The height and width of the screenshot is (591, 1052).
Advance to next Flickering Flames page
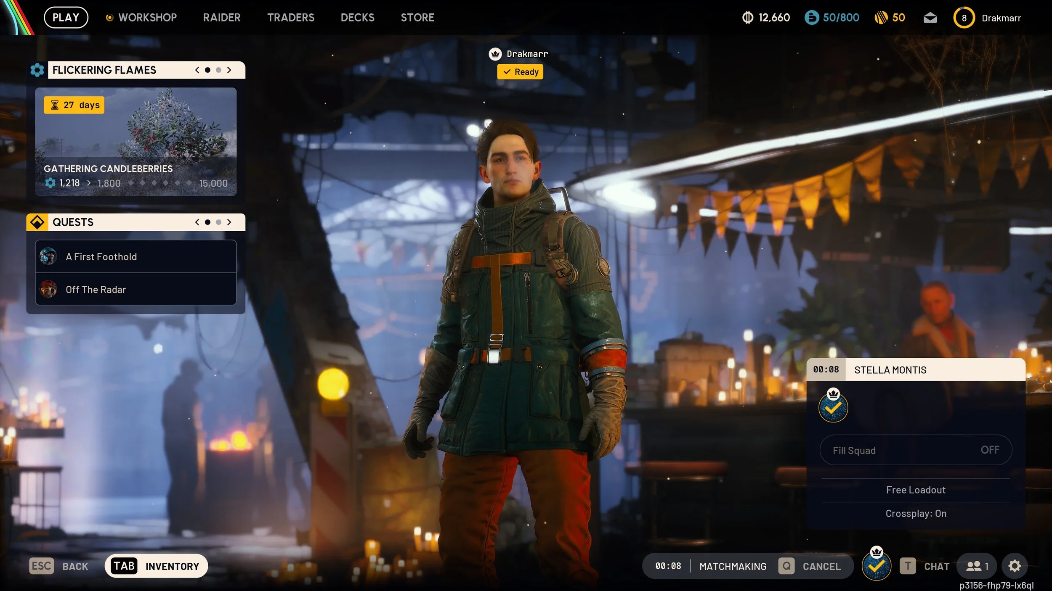pos(229,70)
